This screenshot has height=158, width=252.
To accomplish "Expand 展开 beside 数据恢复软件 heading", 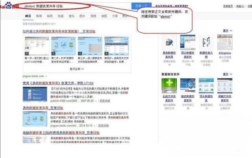I will point(228,74).
